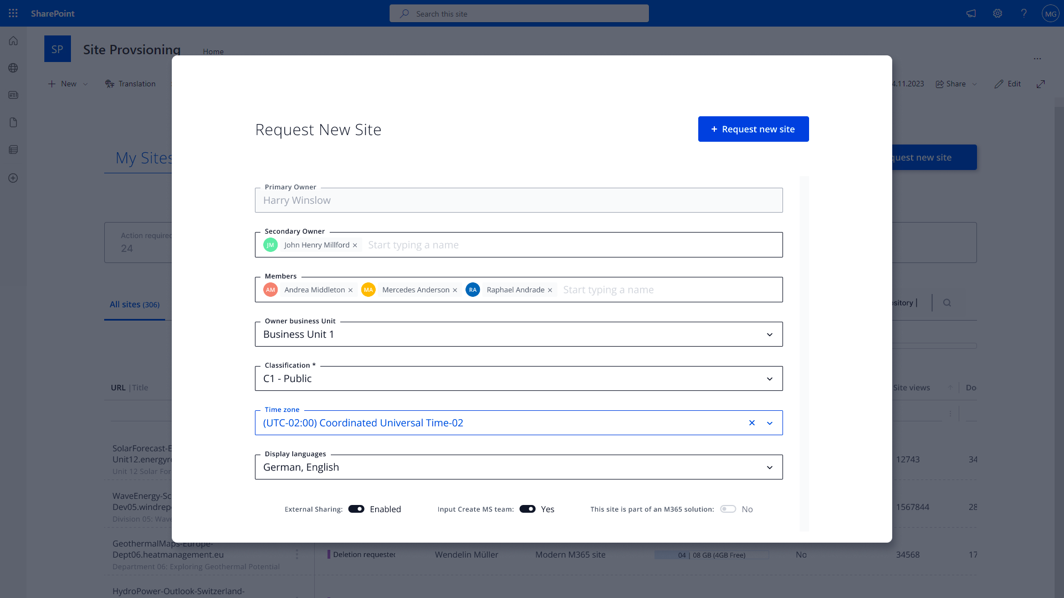Click the create plus icon in the sidebar
The image size is (1064, 598).
click(13, 178)
